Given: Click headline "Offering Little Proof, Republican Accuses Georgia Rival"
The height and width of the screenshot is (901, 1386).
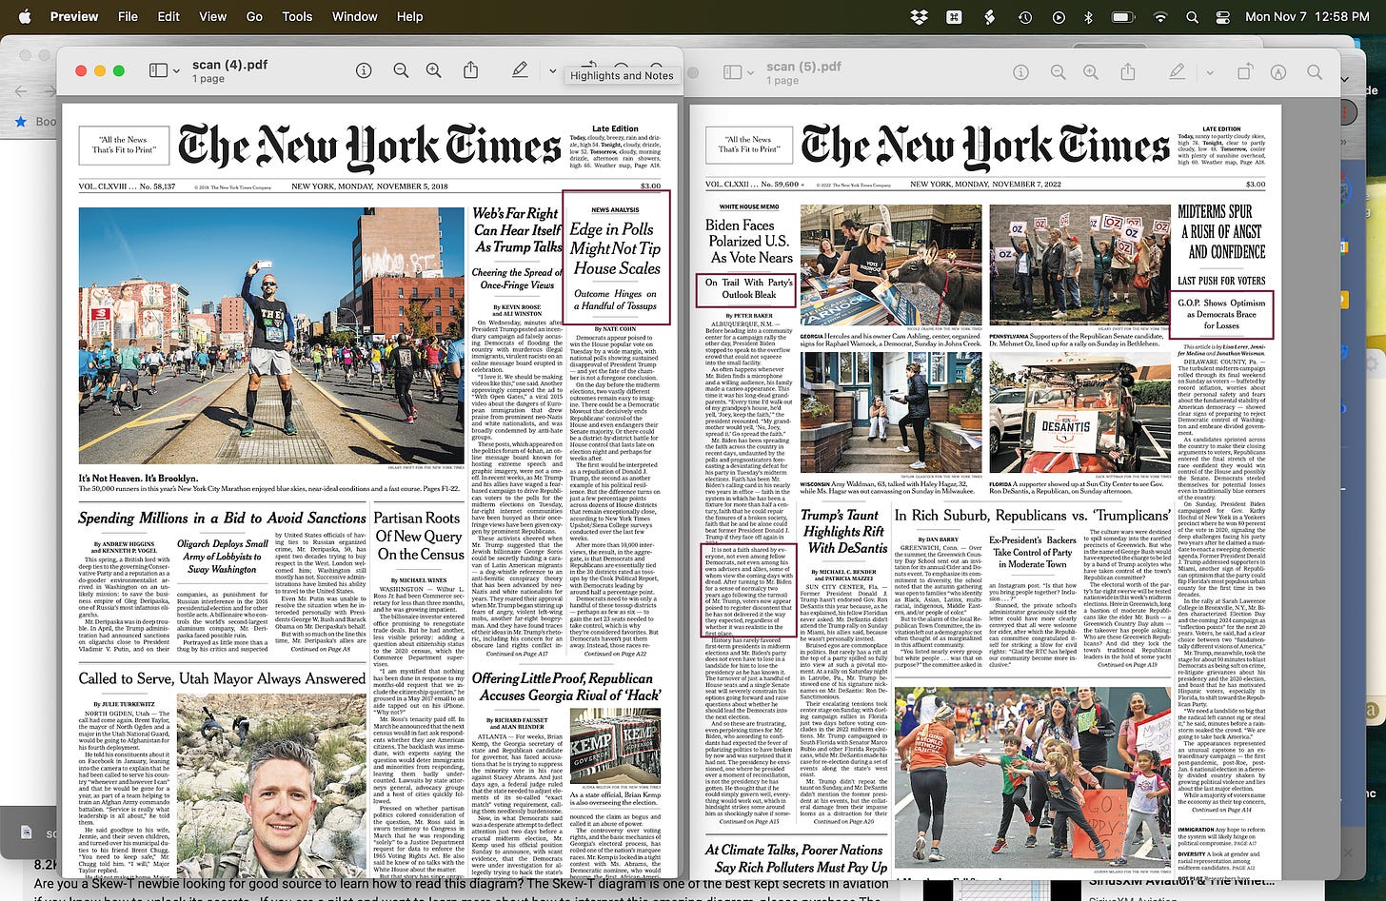Looking at the screenshot, I should click(x=566, y=687).
